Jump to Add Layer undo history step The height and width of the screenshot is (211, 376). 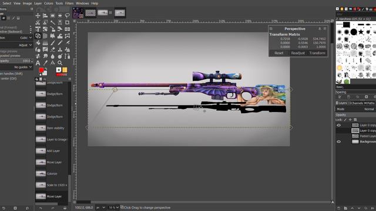(x=52, y=151)
